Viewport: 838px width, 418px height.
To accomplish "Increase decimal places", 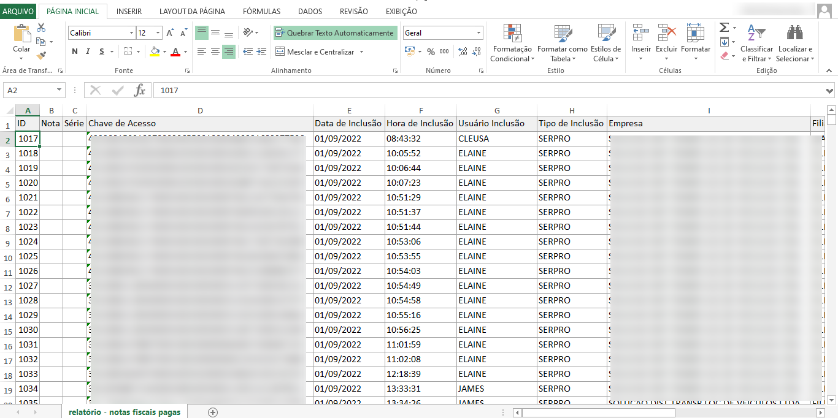I will click(463, 52).
